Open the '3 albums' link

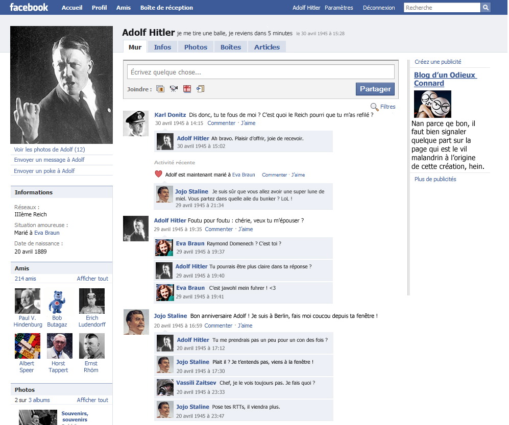[39, 400]
